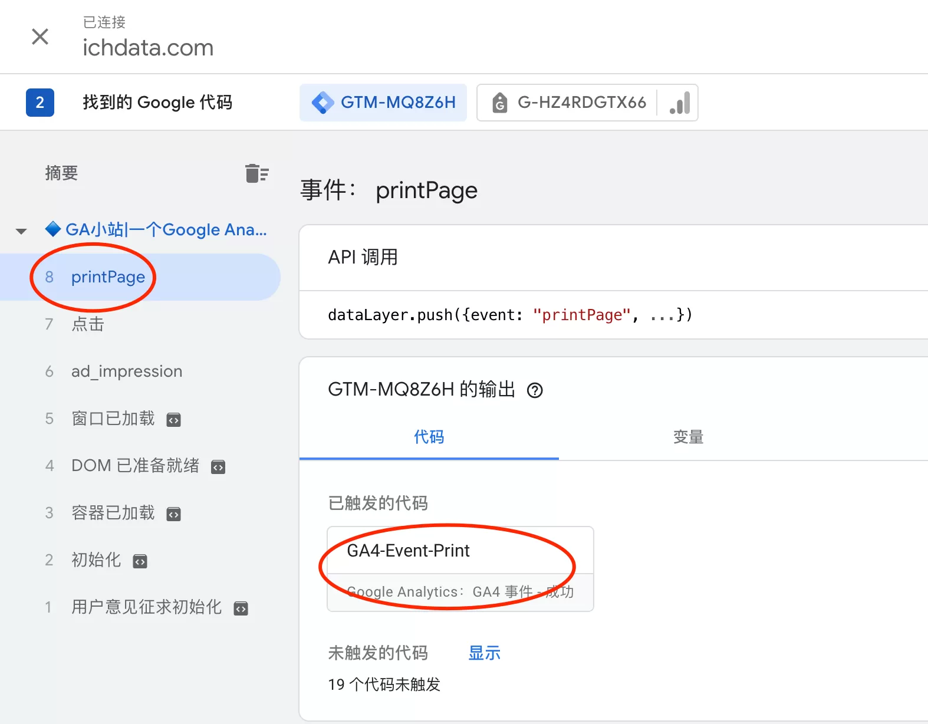Click the 19 个代码未触发 text
The width and height of the screenshot is (928, 724).
[384, 684]
